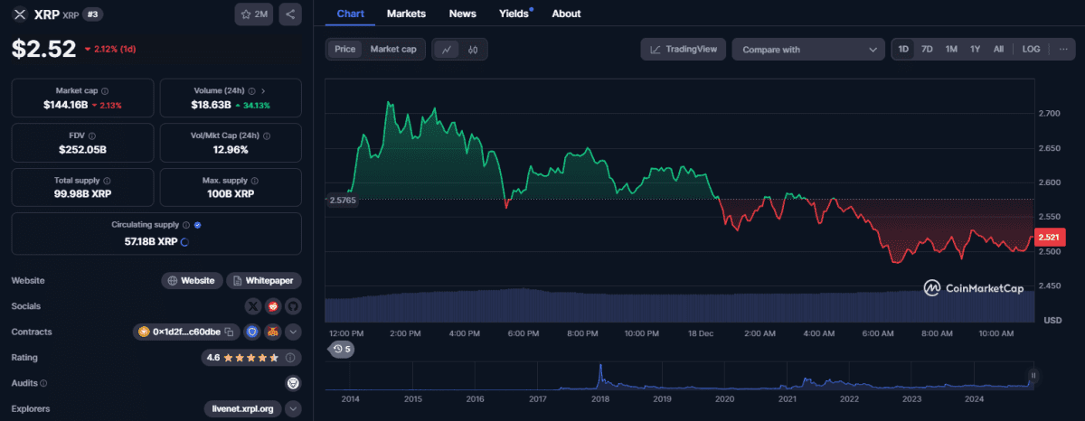Open the Whitepaper link button

point(263,281)
